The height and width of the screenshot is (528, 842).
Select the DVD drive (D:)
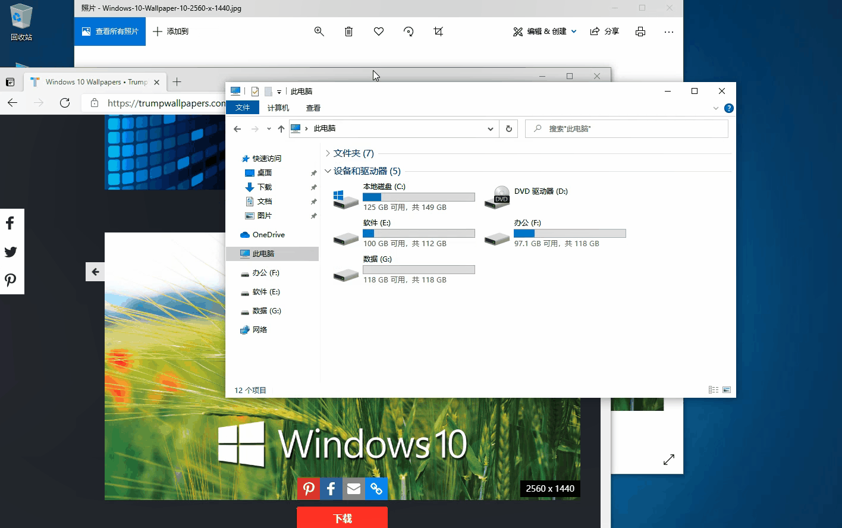pos(526,197)
